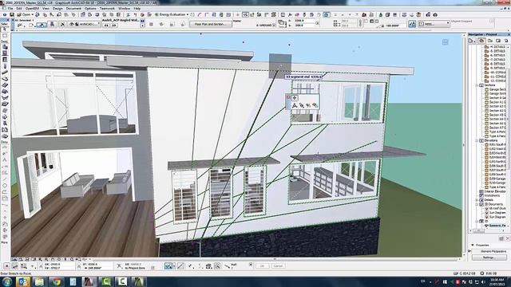
Task: Open Google Chrome from the taskbar
Action: click(x=56, y=281)
